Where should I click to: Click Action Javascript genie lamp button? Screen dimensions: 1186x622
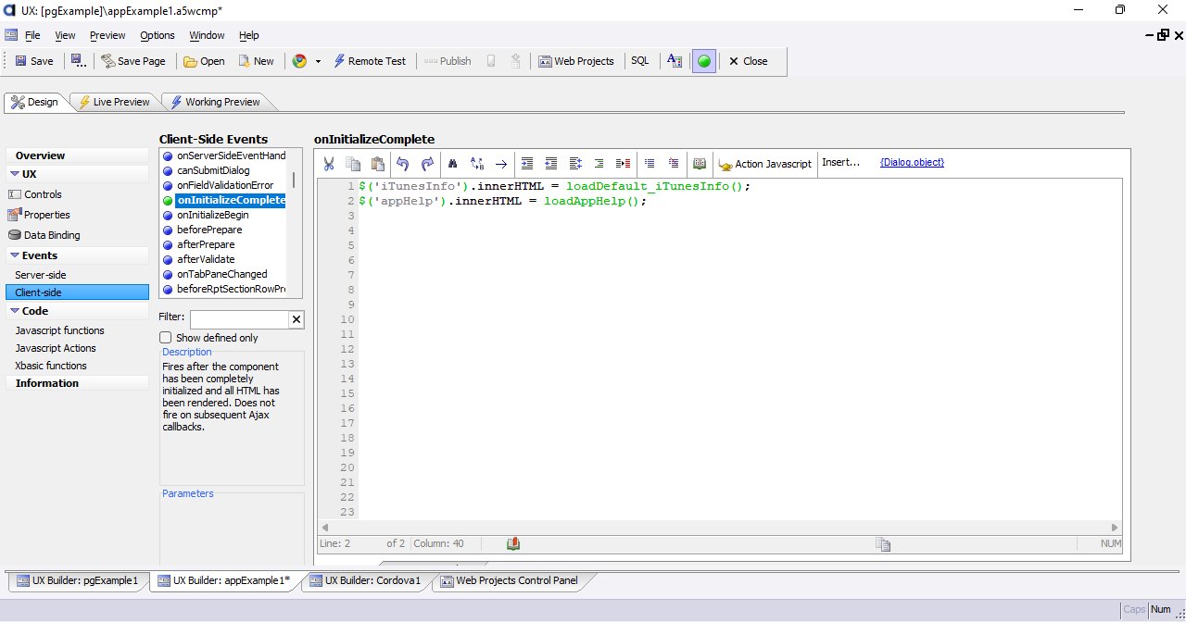click(x=764, y=164)
